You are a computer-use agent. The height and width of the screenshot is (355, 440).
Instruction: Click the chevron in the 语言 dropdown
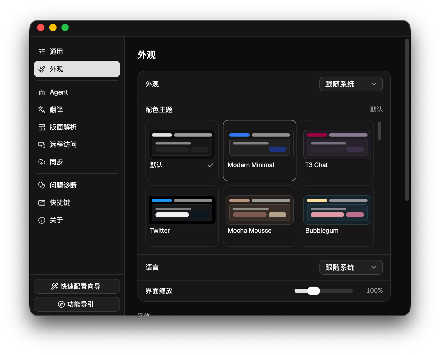click(374, 267)
